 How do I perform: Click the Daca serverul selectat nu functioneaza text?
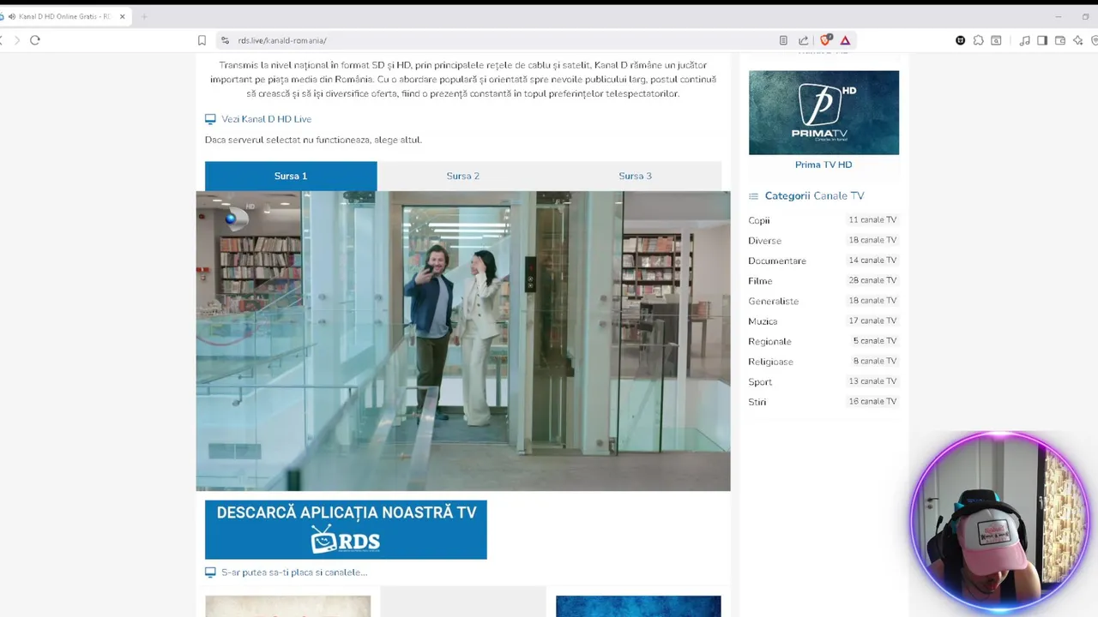(313, 140)
